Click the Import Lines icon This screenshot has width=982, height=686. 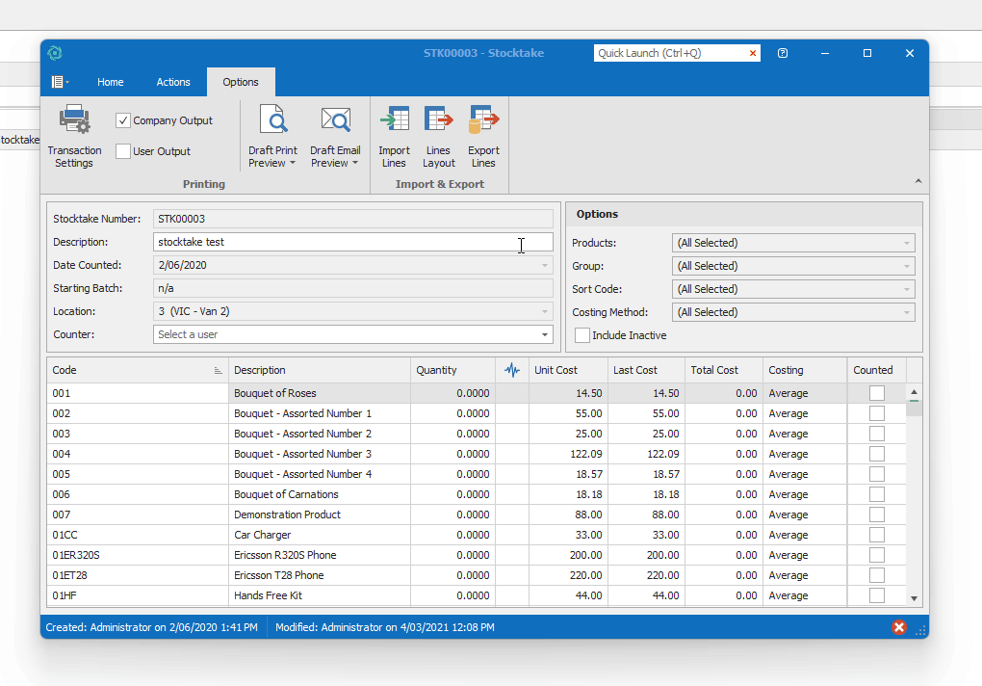394,121
